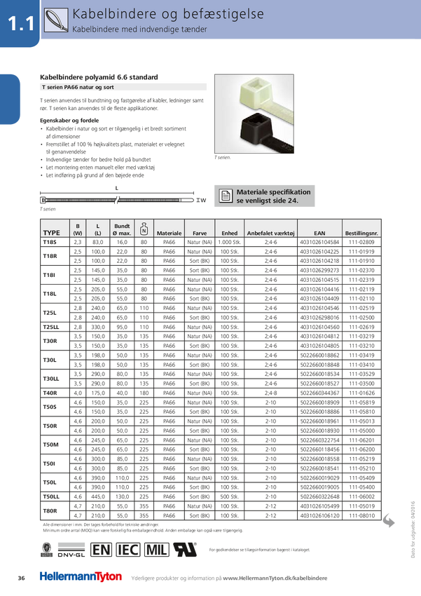
Task: Click the UL recognized component logo
Action: pyautogui.click(x=185, y=550)
